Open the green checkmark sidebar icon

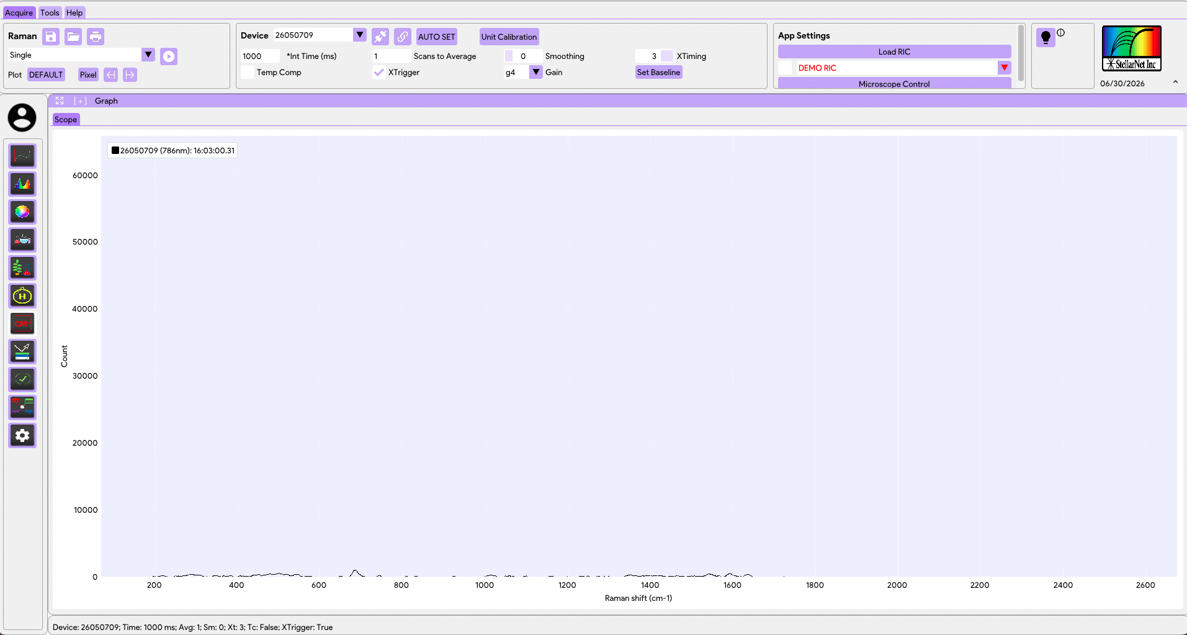point(22,379)
